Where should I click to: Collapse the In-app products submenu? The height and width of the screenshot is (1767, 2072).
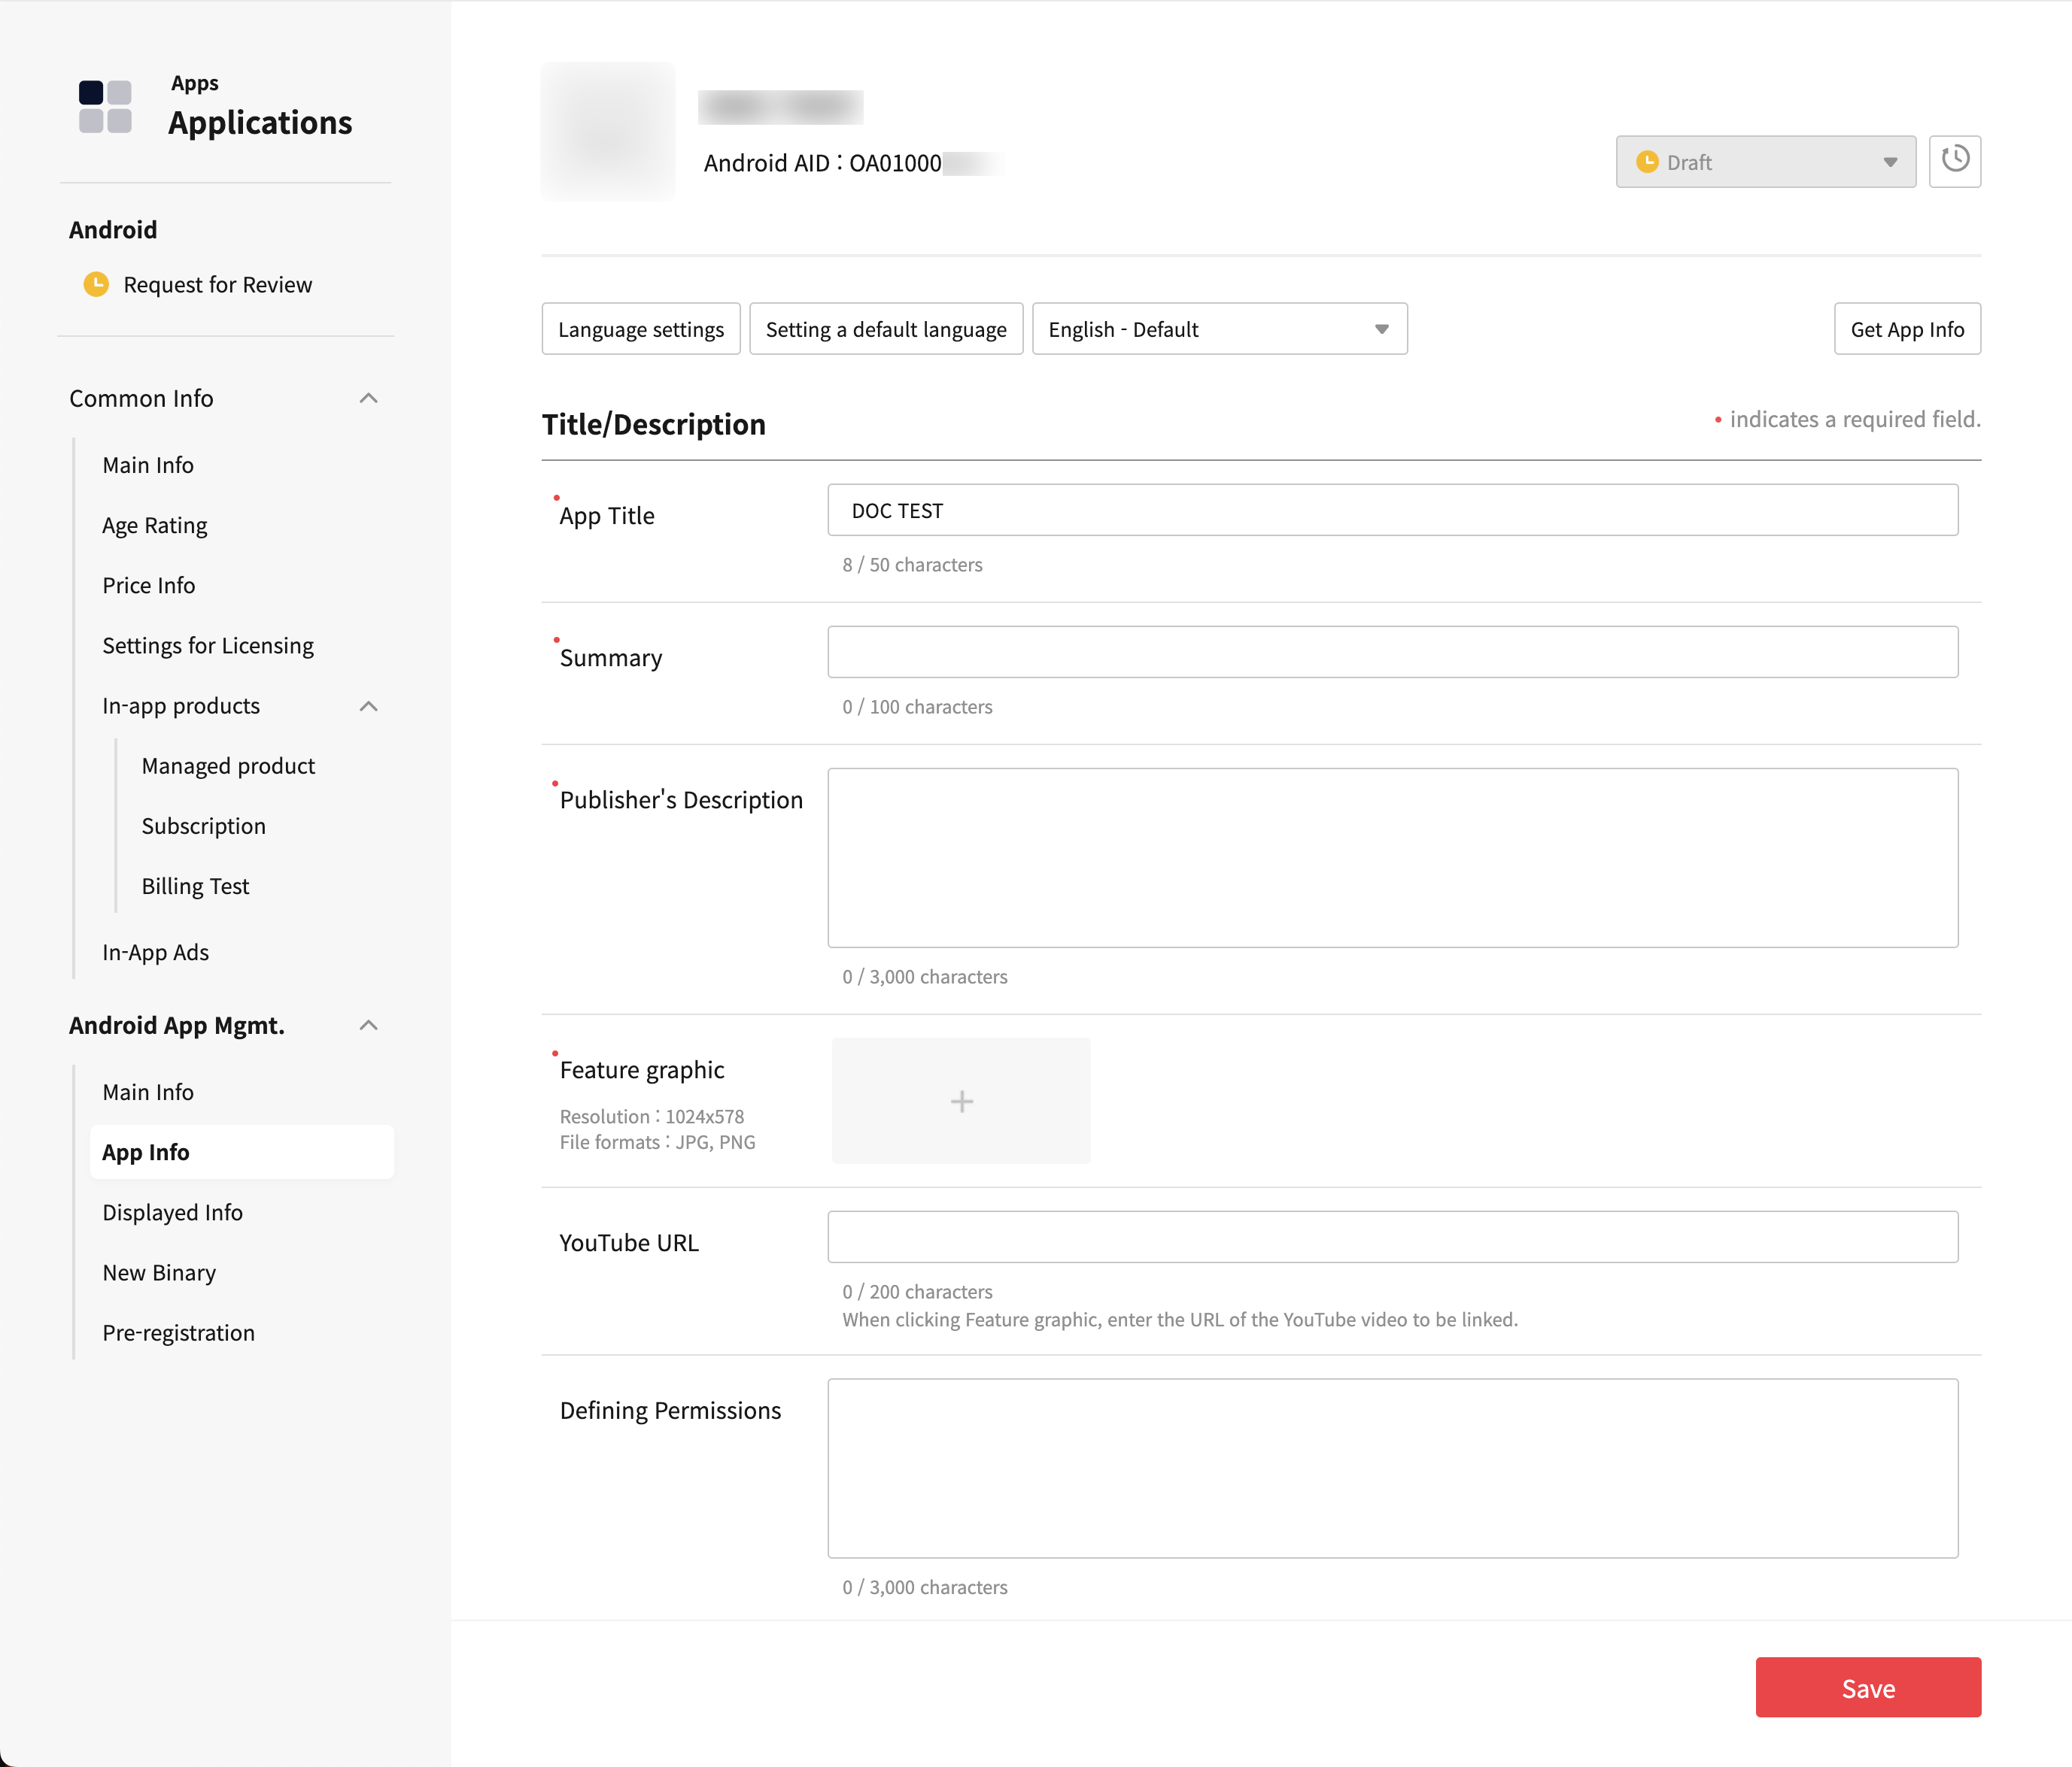tap(368, 707)
